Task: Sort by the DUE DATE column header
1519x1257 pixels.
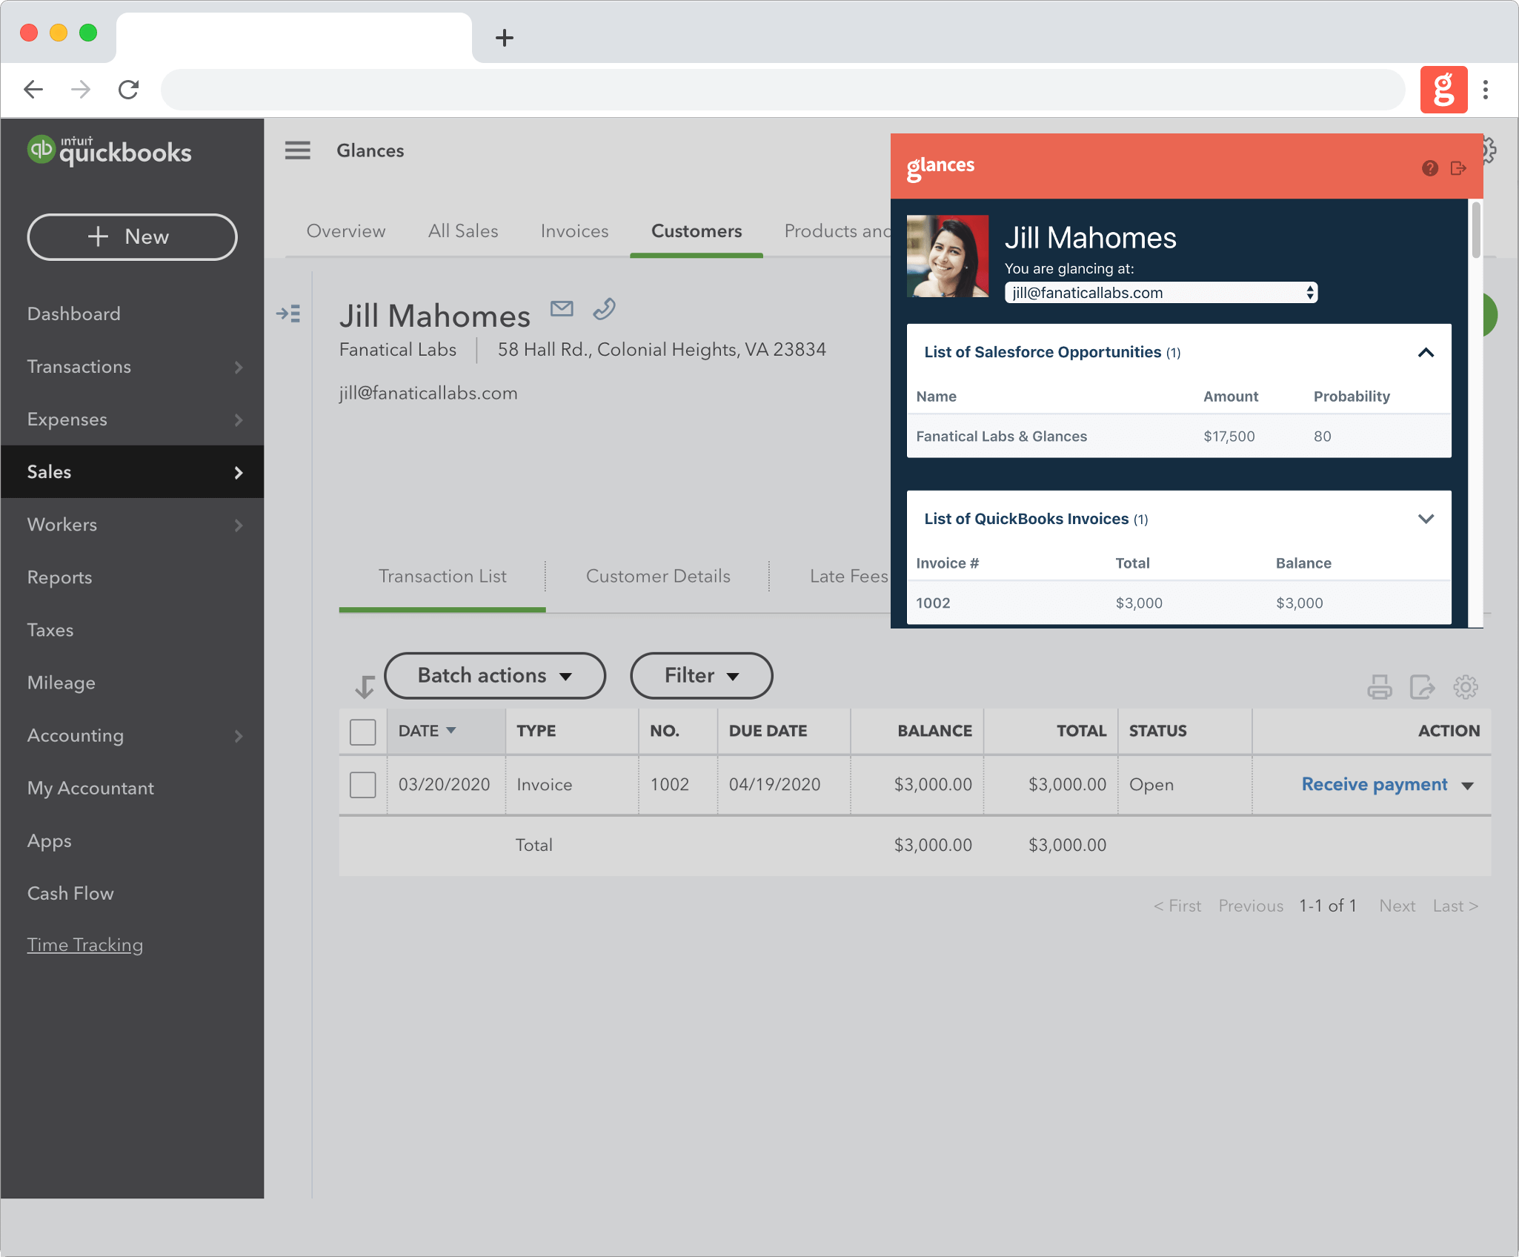Action: [x=768, y=731]
